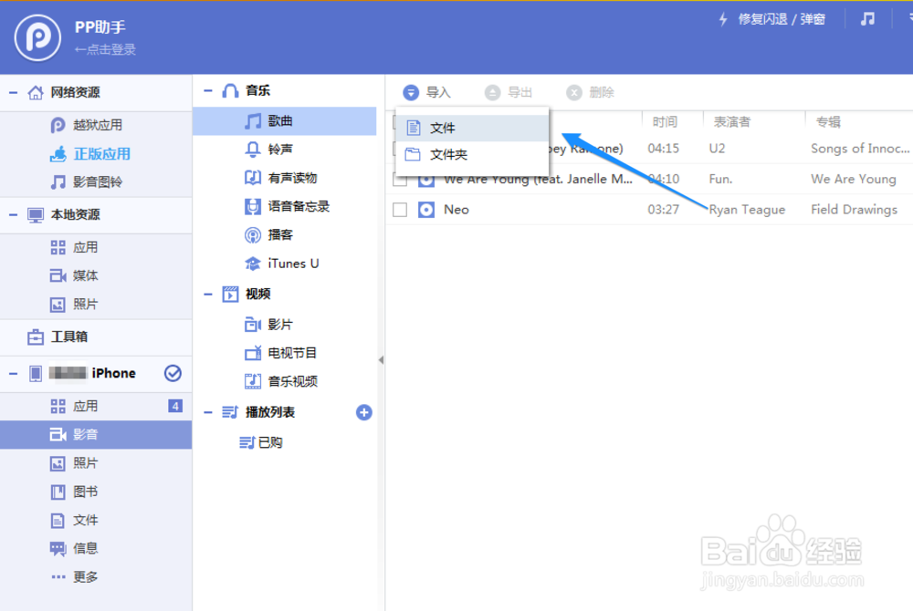Click the music note icon in header
Image resolution: width=913 pixels, height=611 pixels.
click(867, 19)
